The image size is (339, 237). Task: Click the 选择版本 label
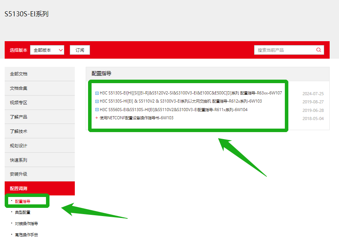[18, 50]
